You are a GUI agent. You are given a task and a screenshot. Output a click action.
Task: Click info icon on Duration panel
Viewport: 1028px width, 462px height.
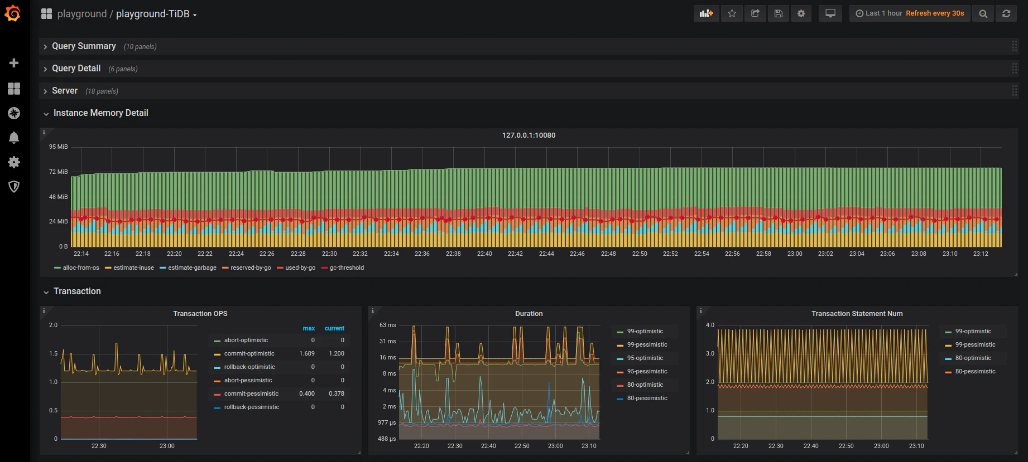point(372,310)
